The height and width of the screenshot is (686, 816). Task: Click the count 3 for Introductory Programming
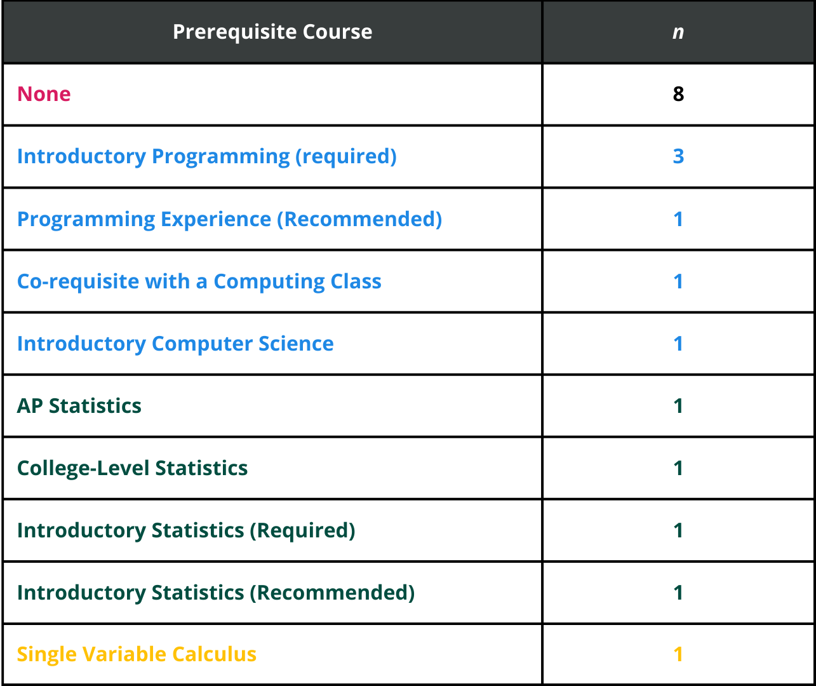[678, 156]
